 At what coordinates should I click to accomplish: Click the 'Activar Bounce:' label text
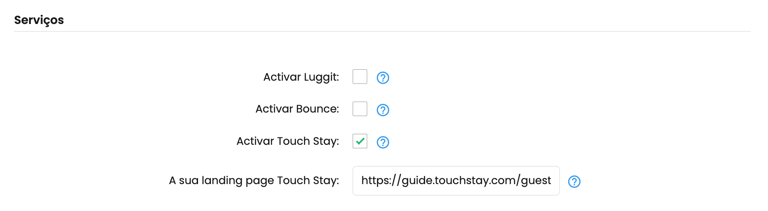click(x=297, y=109)
